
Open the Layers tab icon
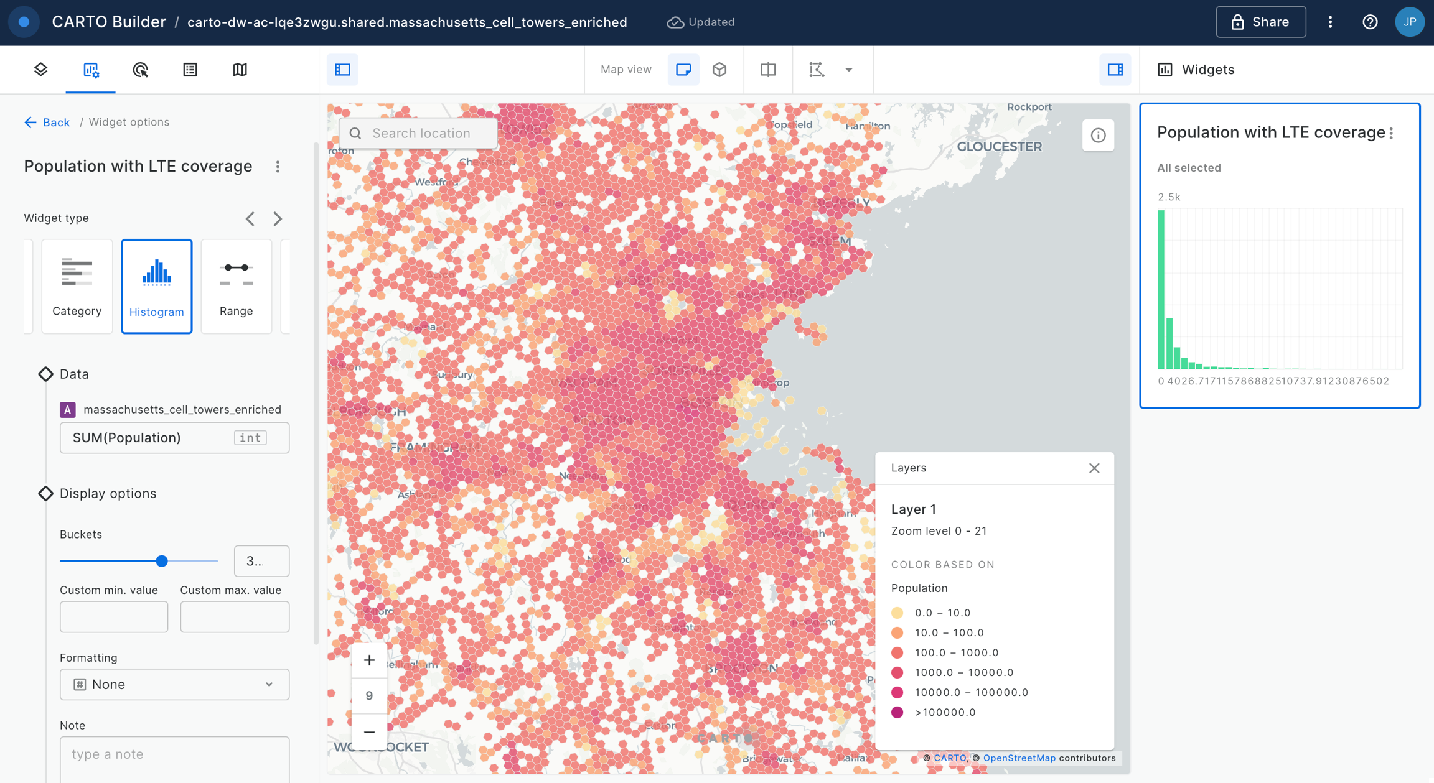(41, 70)
